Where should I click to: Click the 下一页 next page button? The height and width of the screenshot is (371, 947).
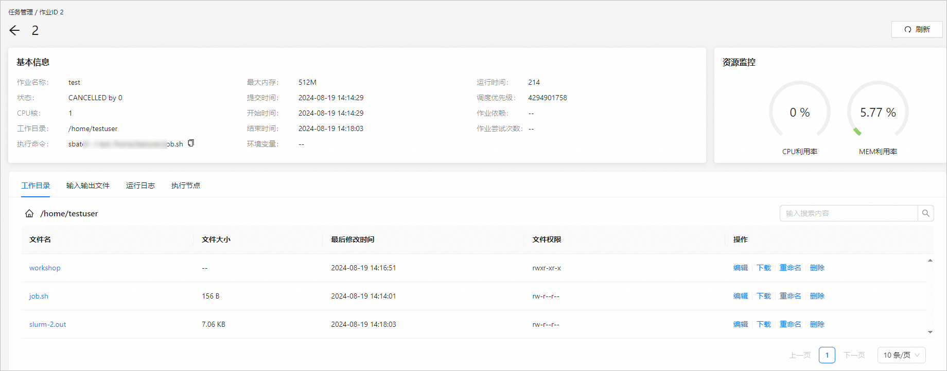(854, 355)
